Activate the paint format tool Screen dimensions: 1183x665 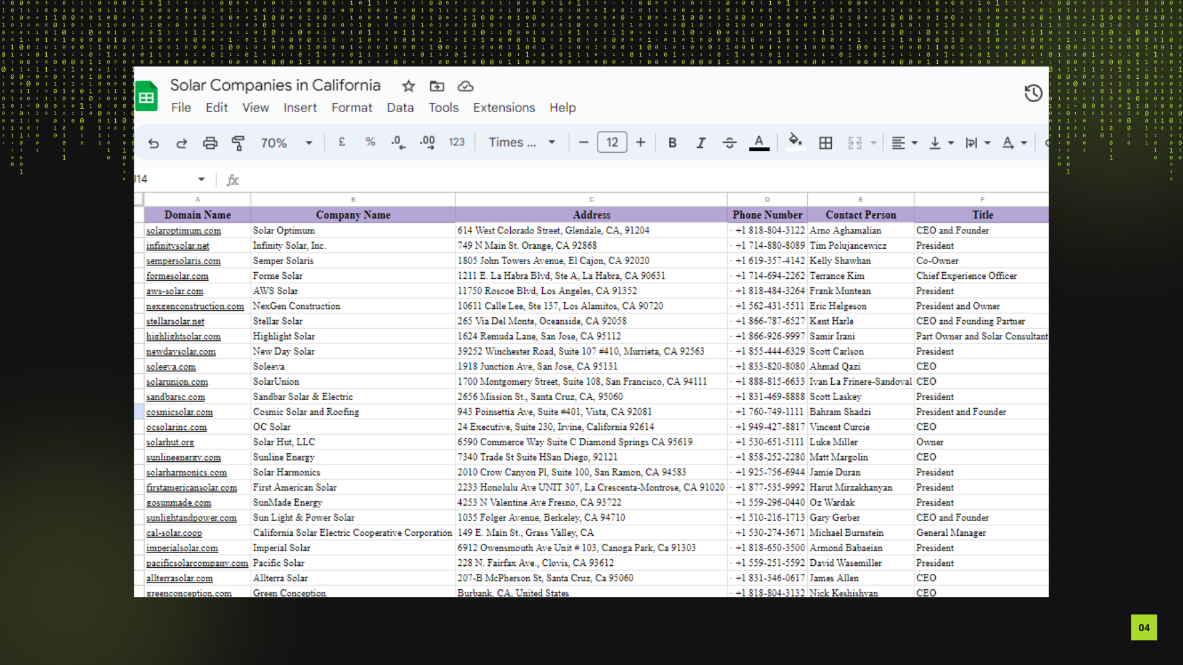238,143
